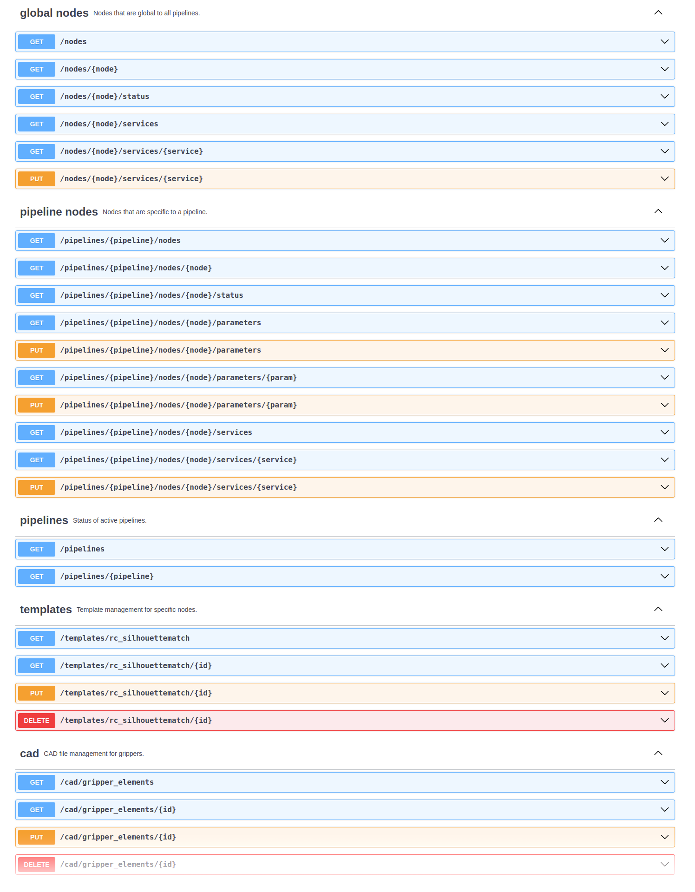Expand GET /nodes/{node}/services row chevron

tap(664, 124)
